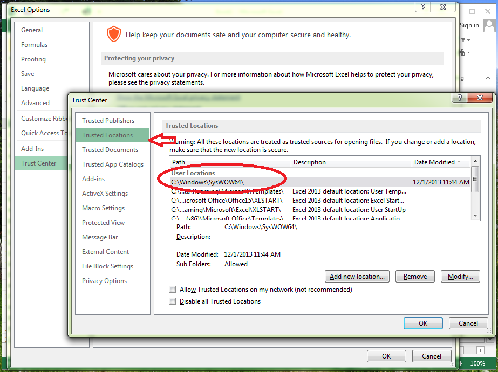Go to Trusted App Catalogs
This screenshot has height=372, width=498.
113,164
